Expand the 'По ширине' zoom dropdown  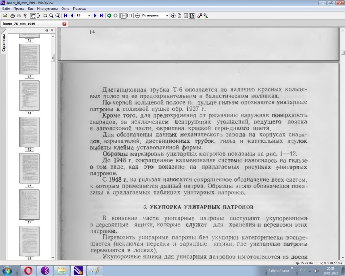pyautogui.click(x=167, y=16)
